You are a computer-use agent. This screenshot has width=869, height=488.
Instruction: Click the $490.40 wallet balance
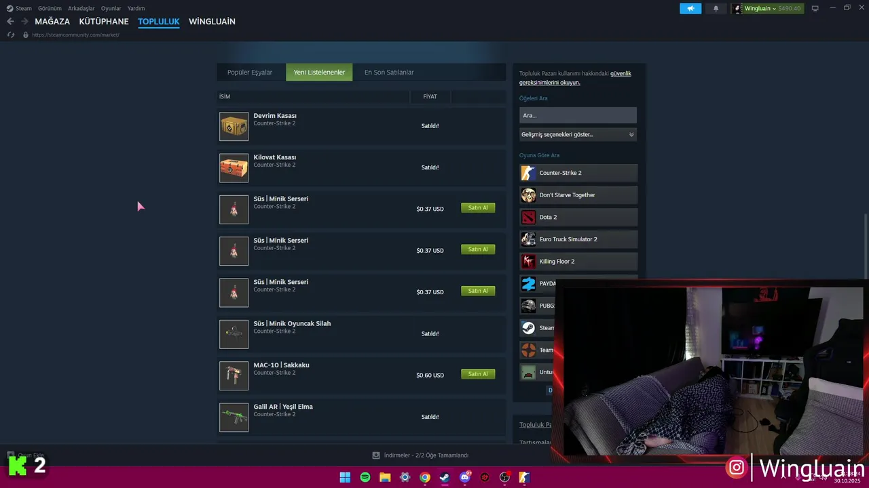coord(789,8)
